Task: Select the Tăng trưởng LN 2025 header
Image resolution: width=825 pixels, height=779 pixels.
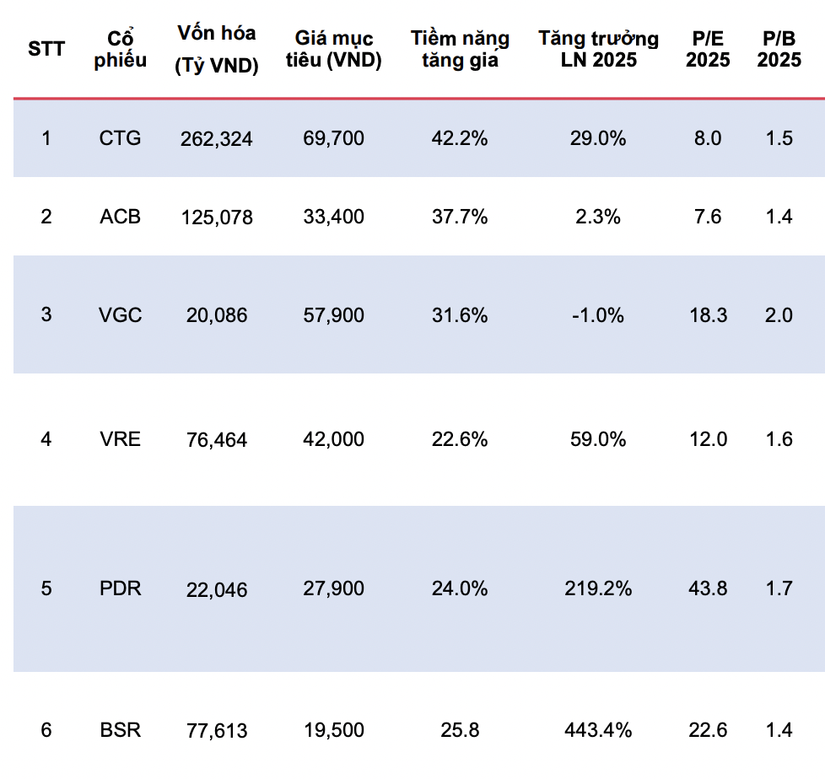Action: tap(598, 49)
